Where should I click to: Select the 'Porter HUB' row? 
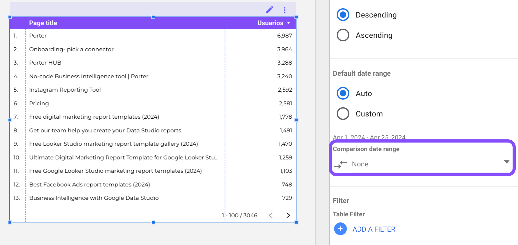[45, 63]
